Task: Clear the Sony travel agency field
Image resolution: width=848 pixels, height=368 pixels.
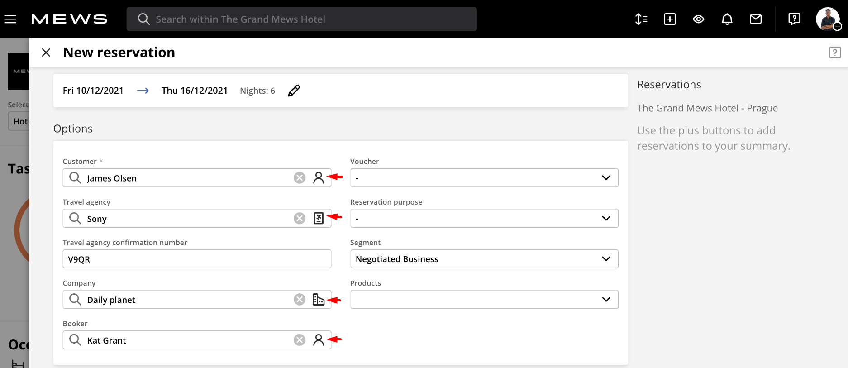Action: 299,218
